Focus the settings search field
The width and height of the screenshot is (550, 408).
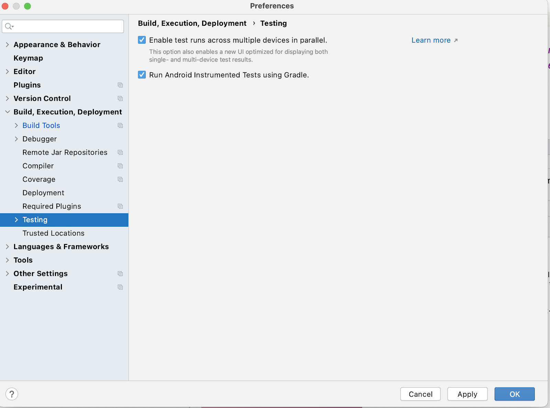(x=63, y=26)
